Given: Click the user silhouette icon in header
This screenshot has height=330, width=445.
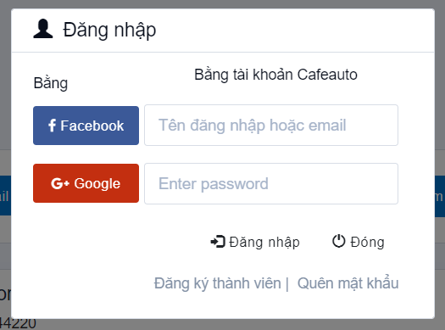Looking at the screenshot, I should tap(43, 29).
